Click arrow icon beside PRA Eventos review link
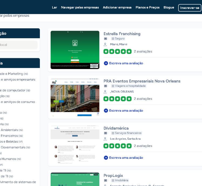The image size is (202, 186). (x=106, y=111)
